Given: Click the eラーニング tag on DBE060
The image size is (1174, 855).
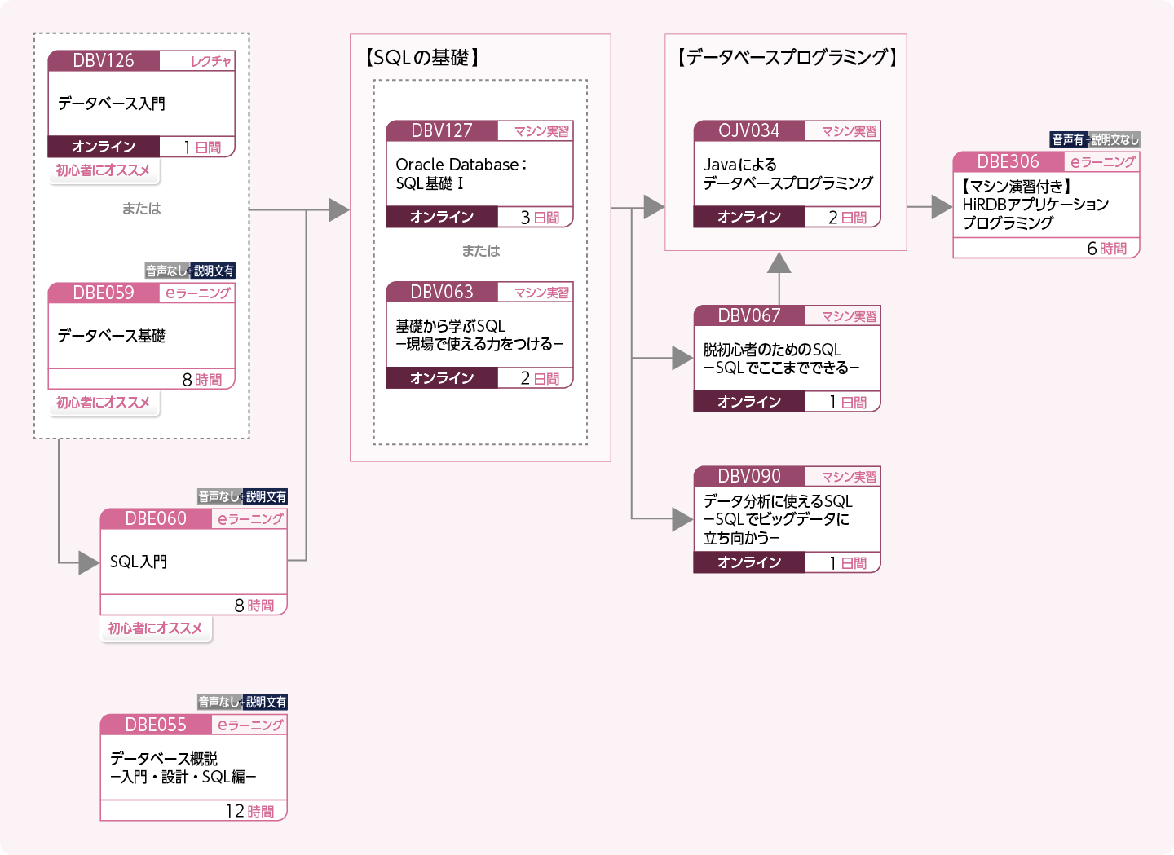Looking at the screenshot, I should tap(250, 518).
